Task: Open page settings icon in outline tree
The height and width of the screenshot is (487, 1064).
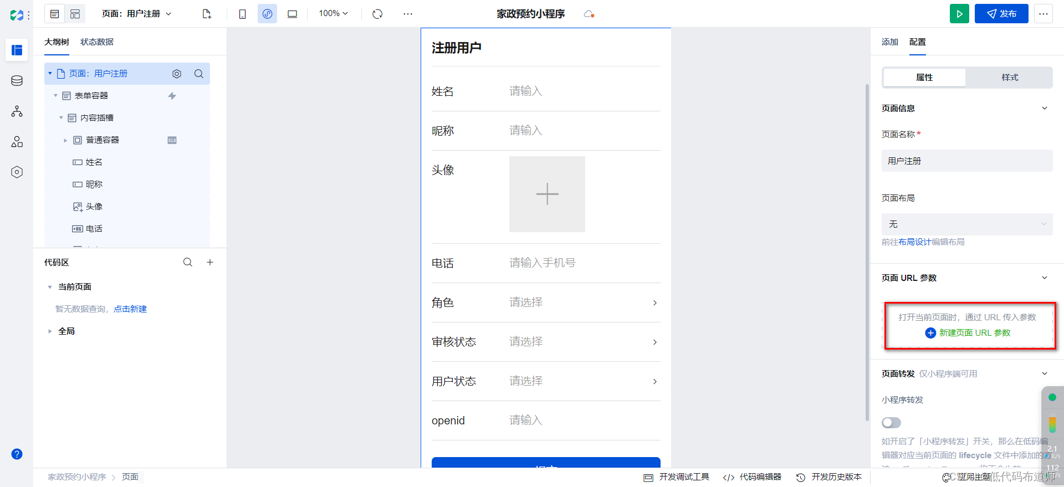Action: (x=177, y=74)
